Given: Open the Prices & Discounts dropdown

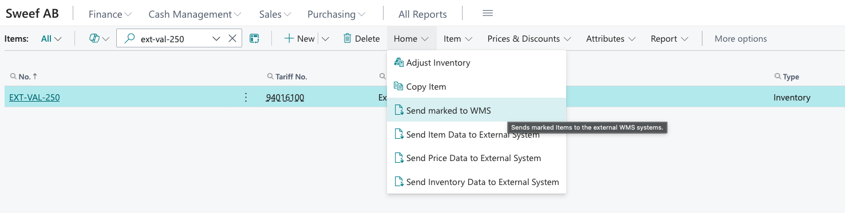Looking at the screenshot, I should point(529,39).
